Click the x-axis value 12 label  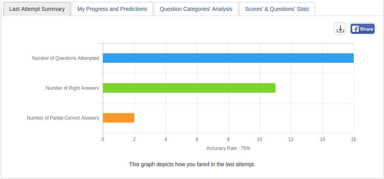(291, 139)
